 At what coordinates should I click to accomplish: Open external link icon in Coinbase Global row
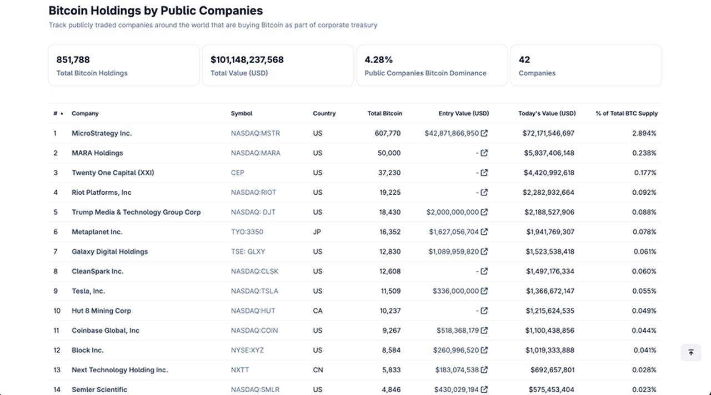tap(484, 330)
